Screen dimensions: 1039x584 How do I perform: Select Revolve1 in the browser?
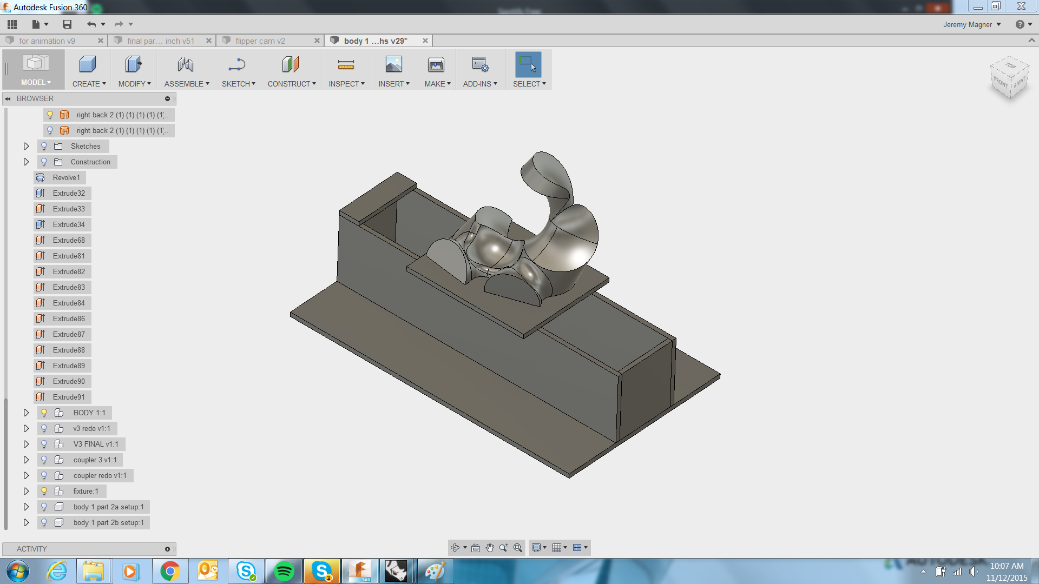(x=60, y=177)
